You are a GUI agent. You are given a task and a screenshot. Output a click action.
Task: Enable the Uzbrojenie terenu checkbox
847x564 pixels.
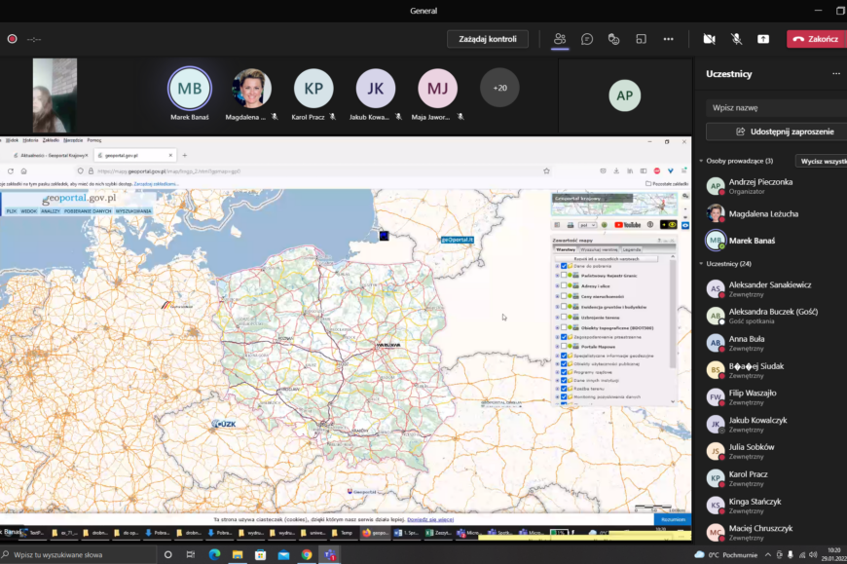click(x=564, y=318)
